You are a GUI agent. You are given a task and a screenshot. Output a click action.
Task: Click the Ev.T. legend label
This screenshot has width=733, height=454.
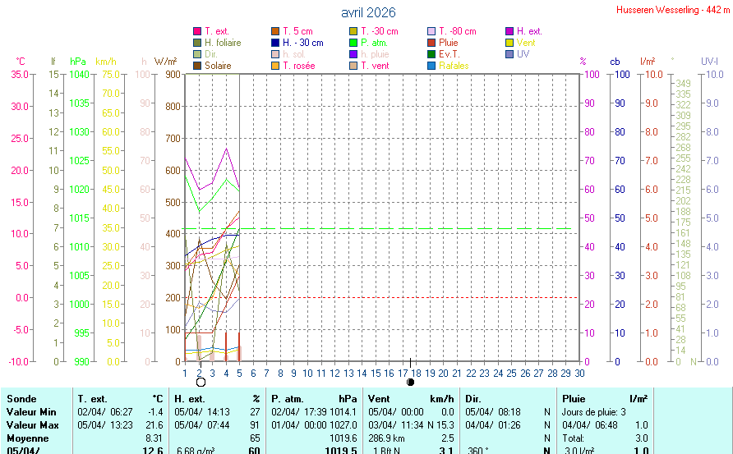[450, 54]
